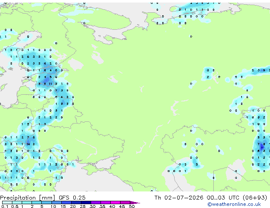
Task: Select the 0.1–0.5 mm lightest legend swatch
Action: [7, 202]
